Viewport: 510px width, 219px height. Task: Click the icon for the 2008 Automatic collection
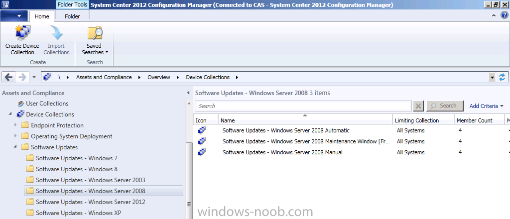coord(202,130)
